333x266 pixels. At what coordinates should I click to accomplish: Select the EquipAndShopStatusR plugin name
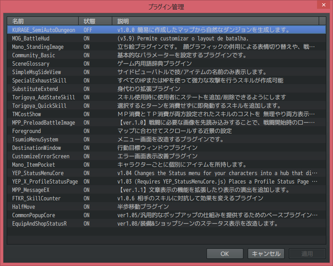pos(40,224)
